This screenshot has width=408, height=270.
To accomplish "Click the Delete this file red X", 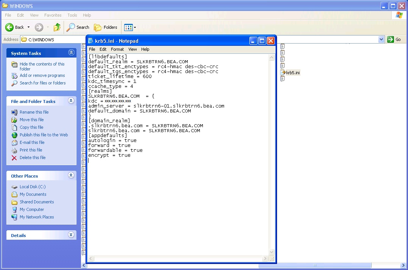I will pyautogui.click(x=14, y=158).
